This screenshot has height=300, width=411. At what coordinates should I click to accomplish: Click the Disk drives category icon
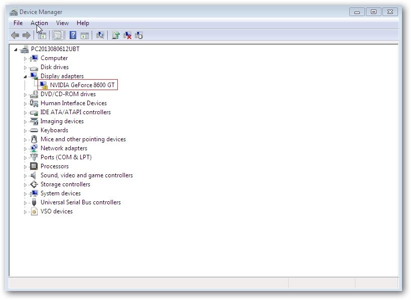[34, 68]
